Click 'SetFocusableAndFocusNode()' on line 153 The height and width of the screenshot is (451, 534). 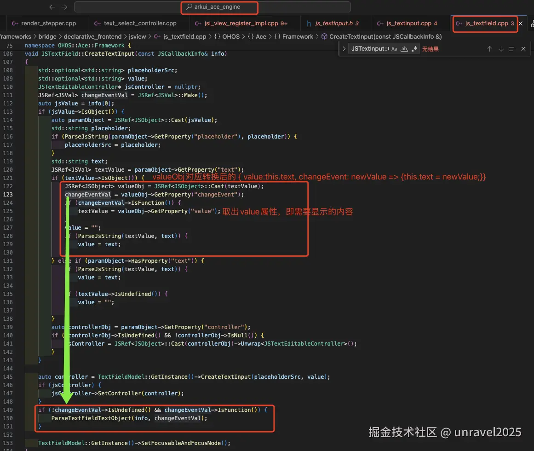coord(184,443)
